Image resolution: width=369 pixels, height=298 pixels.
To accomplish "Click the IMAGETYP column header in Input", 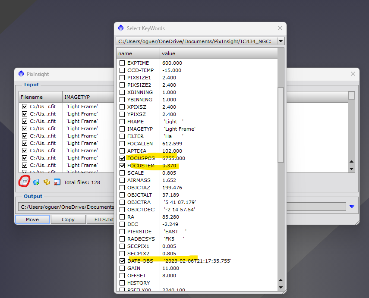I will pyautogui.click(x=88, y=97).
